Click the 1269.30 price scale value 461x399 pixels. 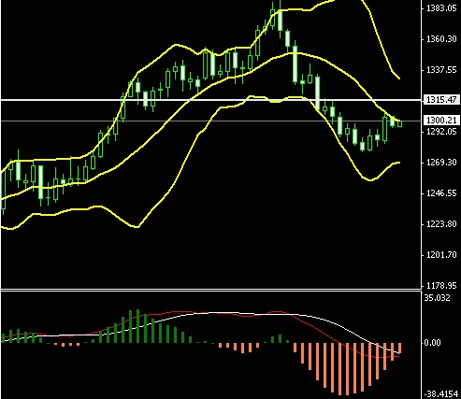point(441,163)
